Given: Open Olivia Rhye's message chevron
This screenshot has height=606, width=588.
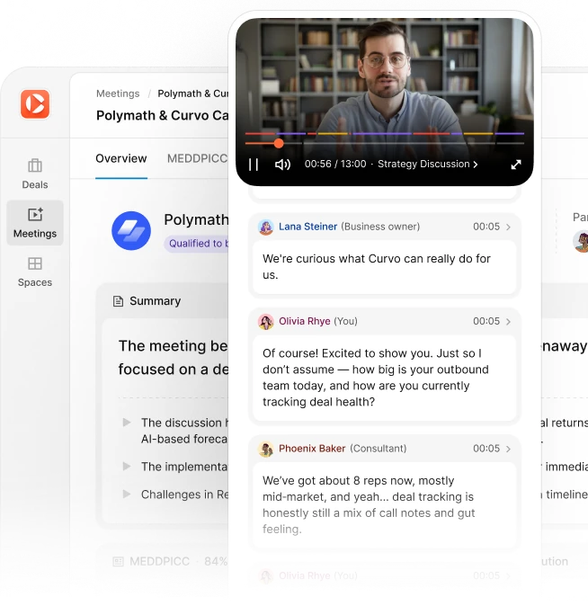Looking at the screenshot, I should (x=508, y=322).
